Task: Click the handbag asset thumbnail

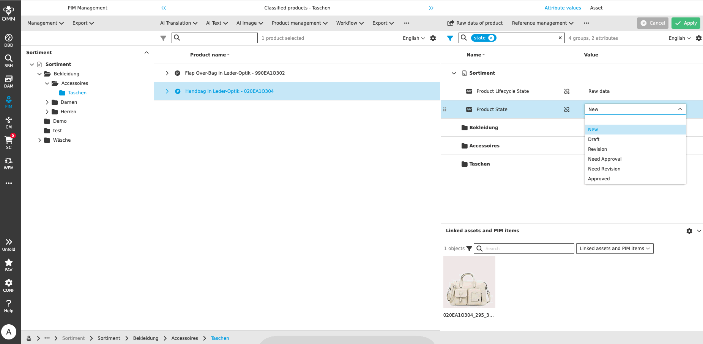Action: (x=469, y=282)
